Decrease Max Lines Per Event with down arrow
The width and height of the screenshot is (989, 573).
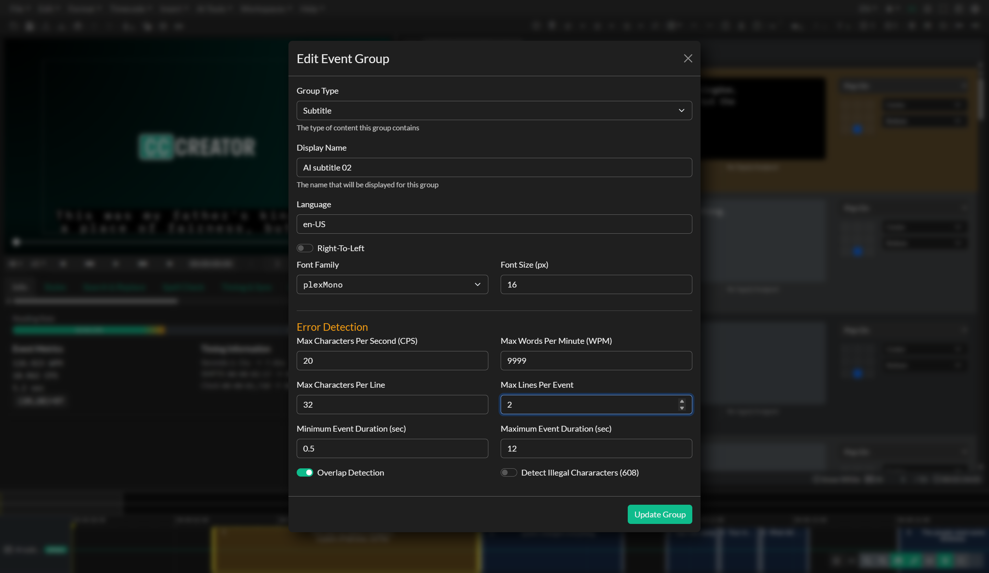(682, 408)
